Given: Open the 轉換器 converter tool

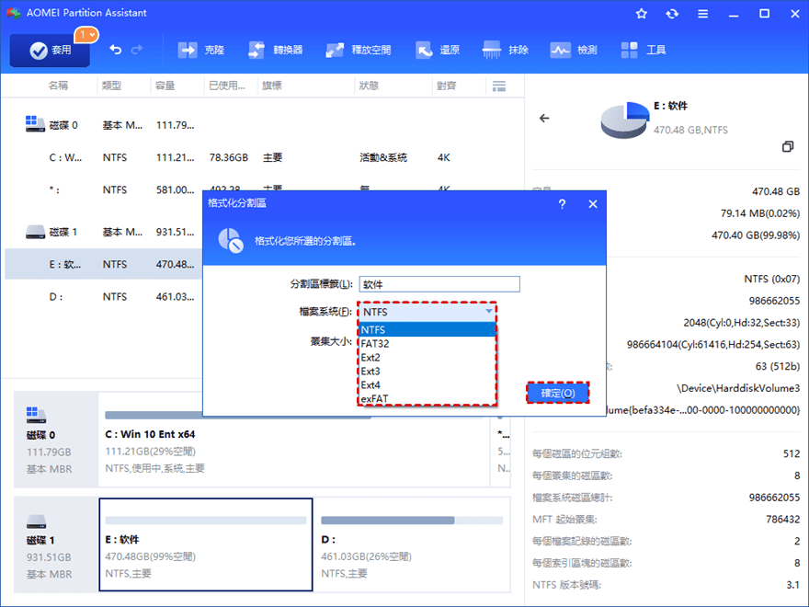Looking at the screenshot, I should click(x=275, y=50).
